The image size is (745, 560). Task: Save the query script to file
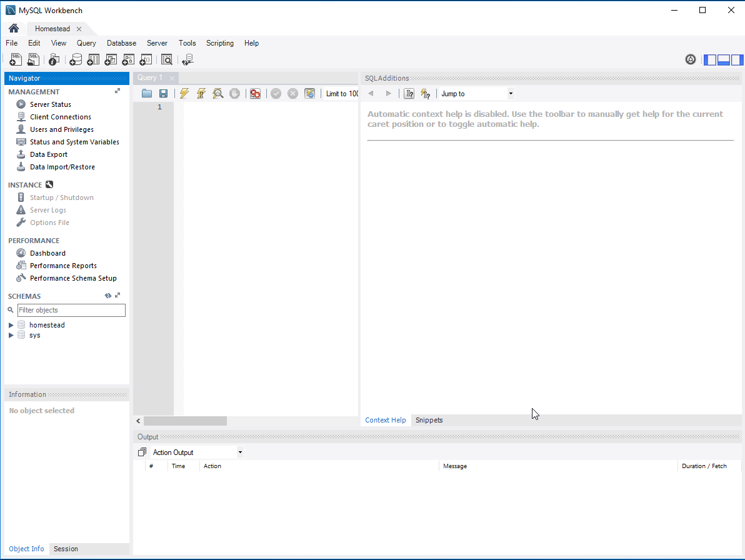164,94
